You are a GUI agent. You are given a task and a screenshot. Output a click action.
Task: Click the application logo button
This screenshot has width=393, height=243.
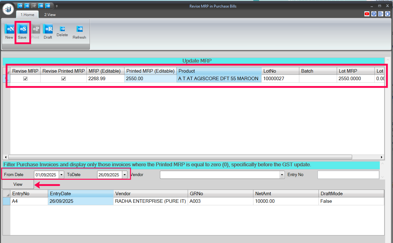tap(8, 9)
